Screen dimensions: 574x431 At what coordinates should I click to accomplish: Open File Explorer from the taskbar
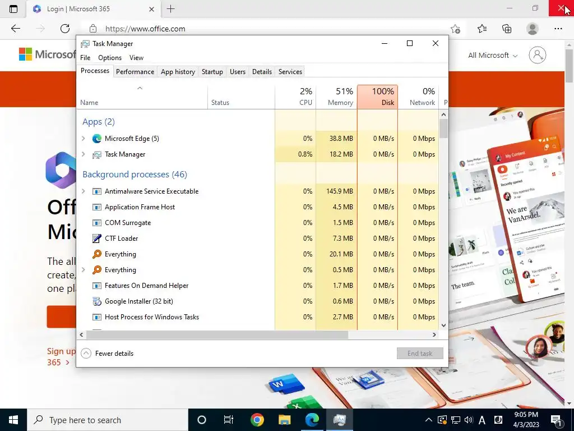click(284, 420)
